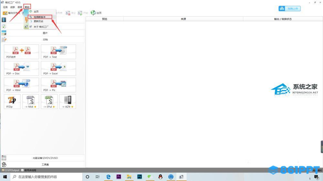
Task: Open QQ penguin icon on taskbar
Action: pos(161,177)
